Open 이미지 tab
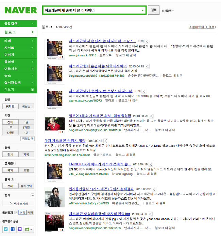This screenshot has width=221, height=236. pos(18,55)
